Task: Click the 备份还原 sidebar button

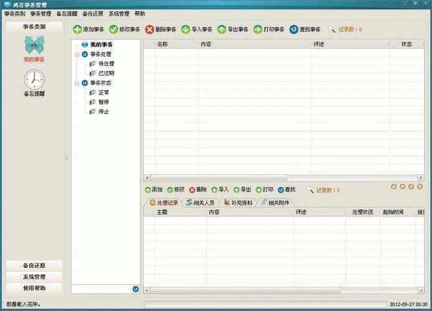Action: pos(34,266)
